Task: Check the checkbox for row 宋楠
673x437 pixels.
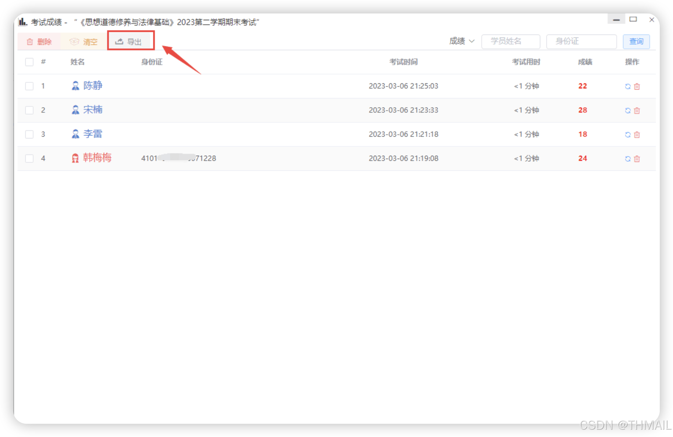Action: (x=29, y=110)
